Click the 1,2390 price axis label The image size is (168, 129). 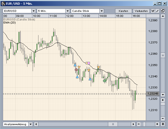click(x=153, y=20)
